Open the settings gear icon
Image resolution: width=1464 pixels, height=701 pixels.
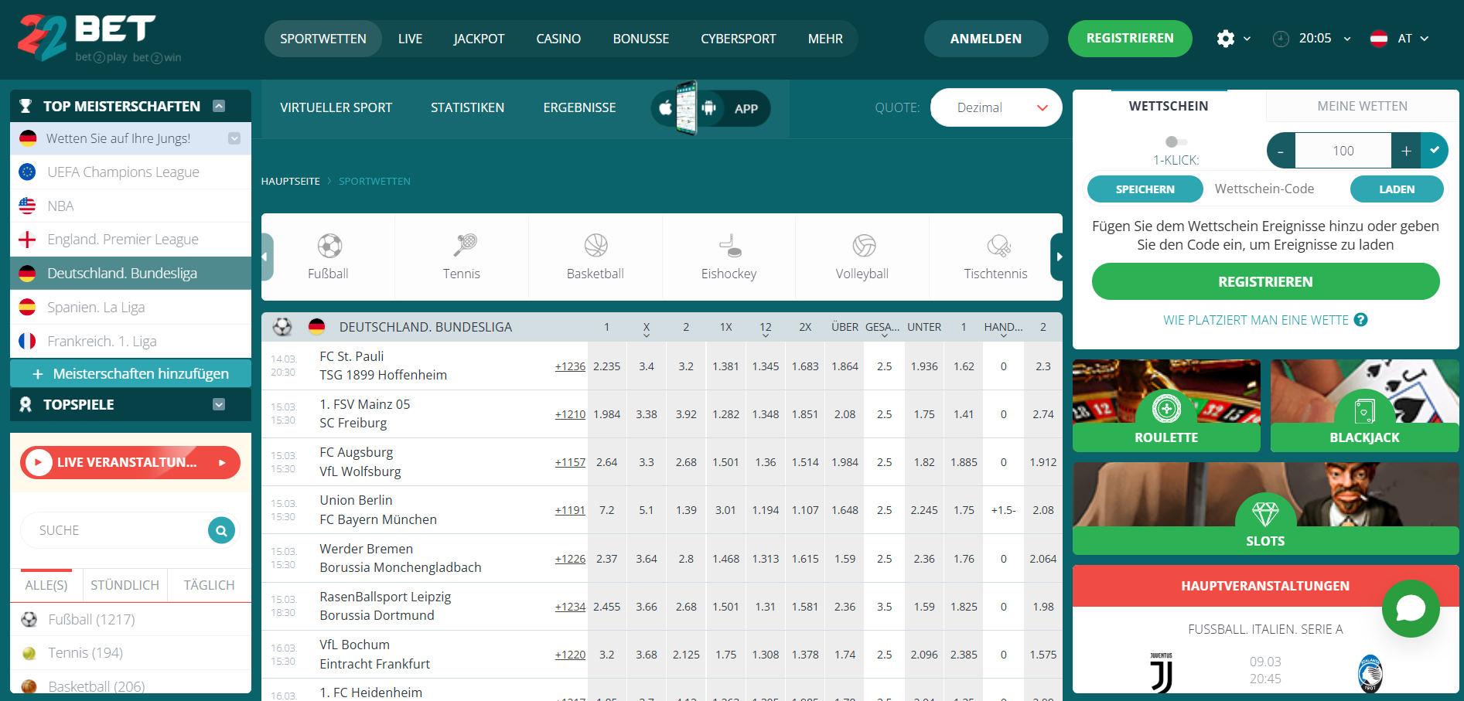tap(1226, 39)
